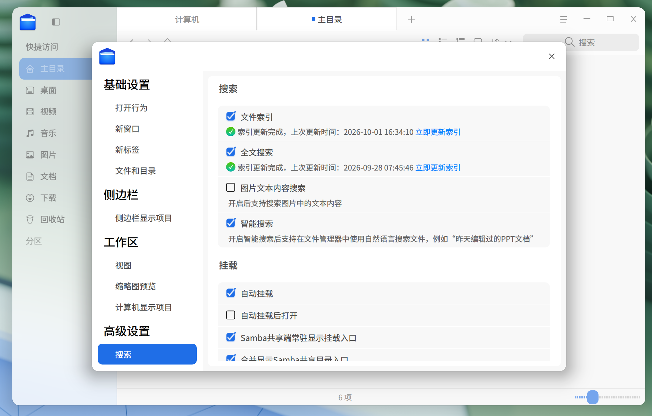Toggle the sidebar collapse icon
The width and height of the screenshot is (652, 416).
[x=56, y=22]
